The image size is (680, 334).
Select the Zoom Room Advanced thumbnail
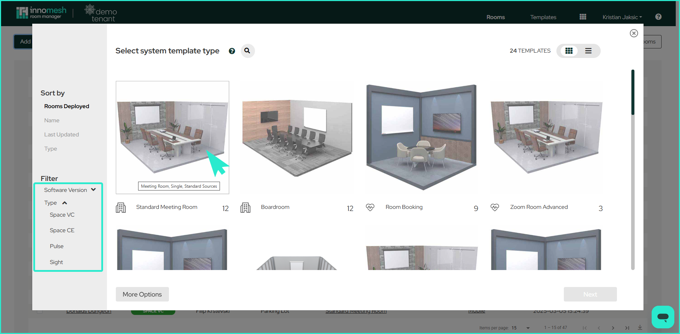[x=546, y=137]
